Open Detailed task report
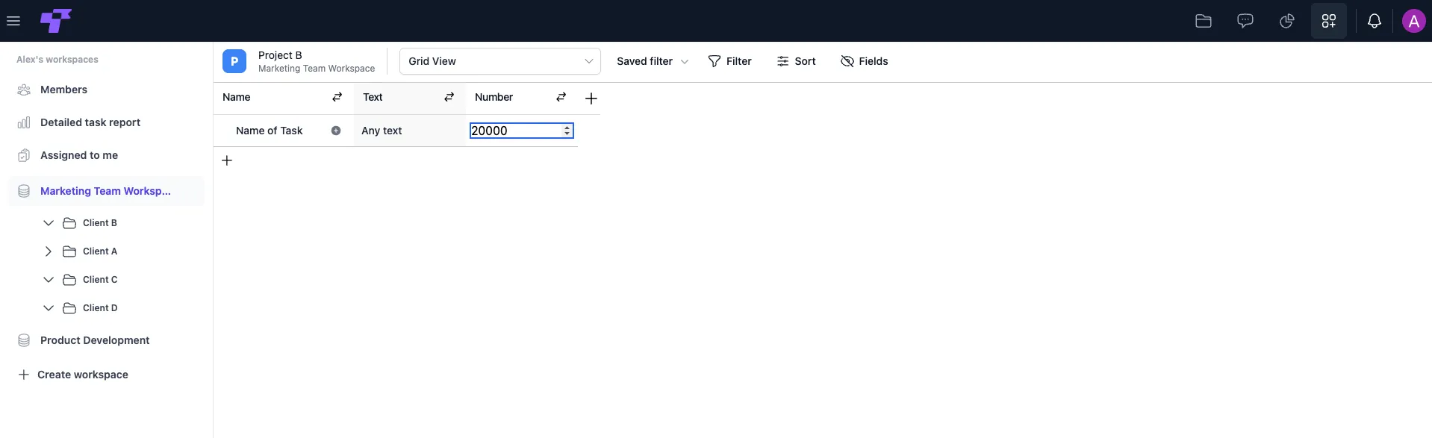The image size is (1432, 438). pos(90,122)
